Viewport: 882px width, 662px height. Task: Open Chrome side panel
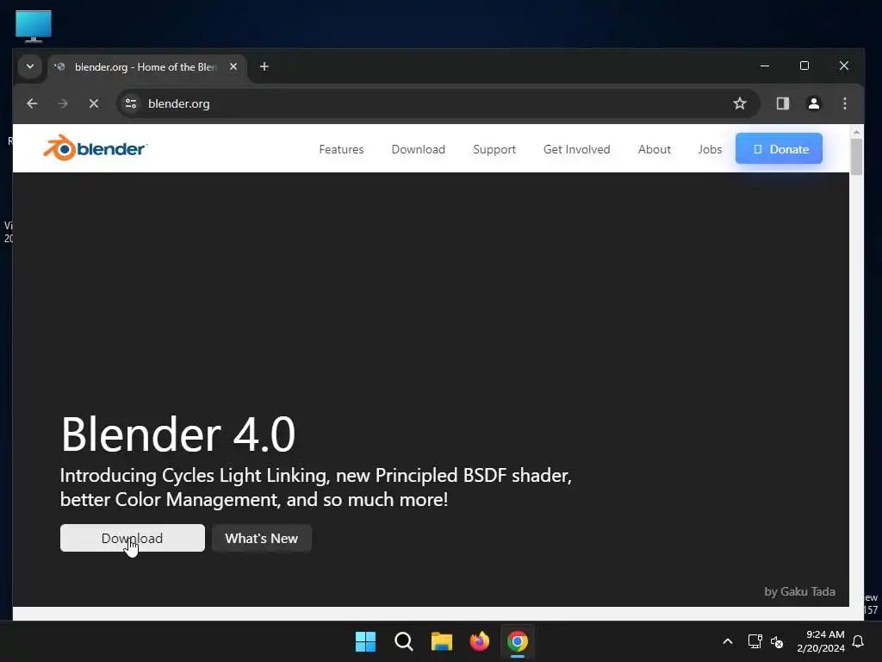782,103
